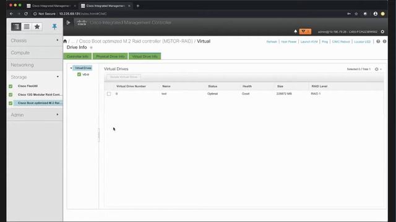The image size is (396, 222).
Task: Open the question mark help icon
Action: click(378, 41)
